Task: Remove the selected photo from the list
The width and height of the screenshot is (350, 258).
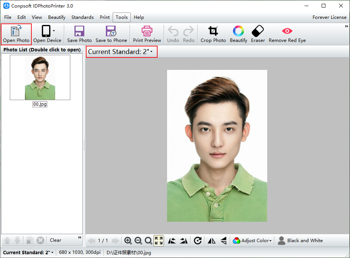Action: [x=29, y=240]
